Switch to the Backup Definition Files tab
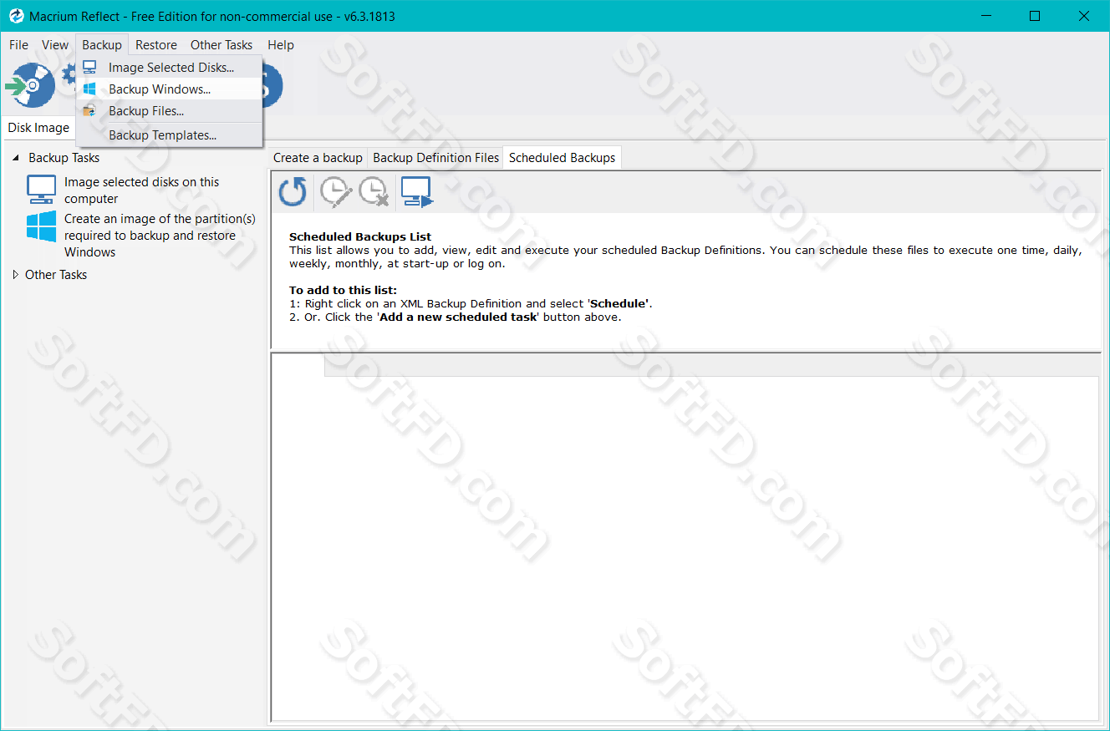The image size is (1110, 731). coord(435,158)
